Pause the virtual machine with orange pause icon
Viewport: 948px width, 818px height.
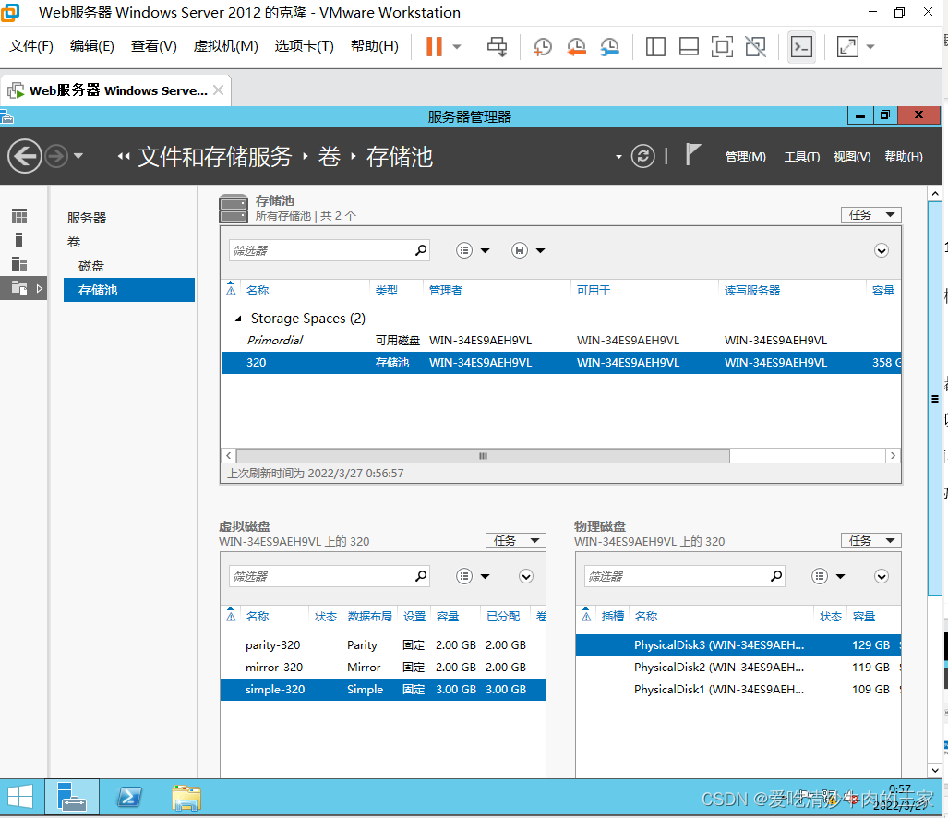tap(434, 46)
